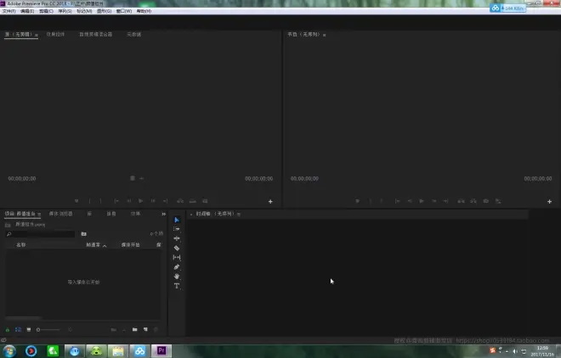Click the Premiere Pro taskbar icon
This screenshot has width=561, height=358.
161,351
